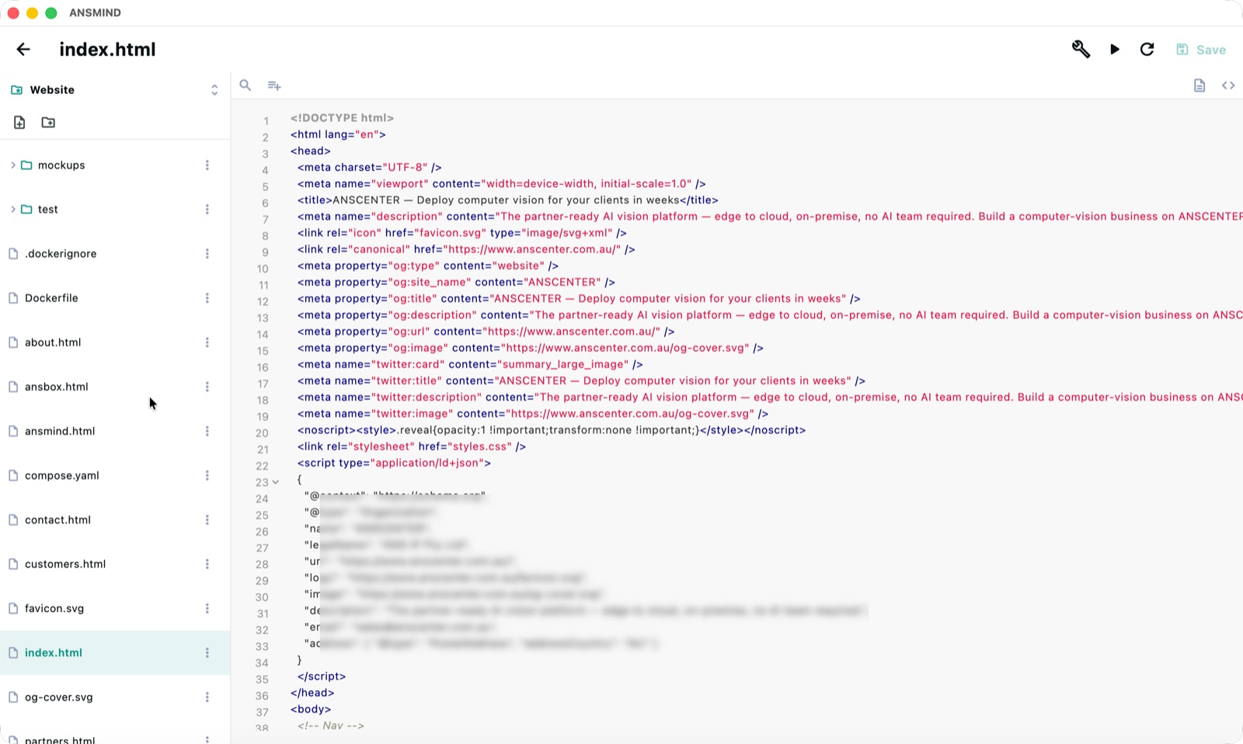Screen dimensions: 1243x744
Task: Collapse the code fold at line 23
Action: coord(275,482)
